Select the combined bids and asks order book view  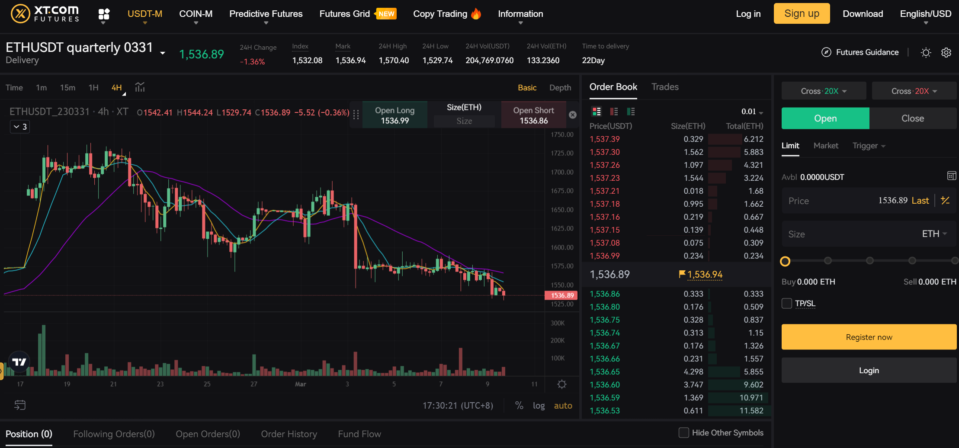coord(597,111)
